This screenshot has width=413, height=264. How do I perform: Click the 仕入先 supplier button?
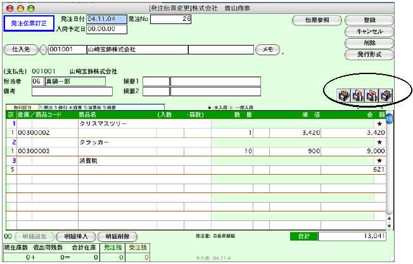pos(22,49)
